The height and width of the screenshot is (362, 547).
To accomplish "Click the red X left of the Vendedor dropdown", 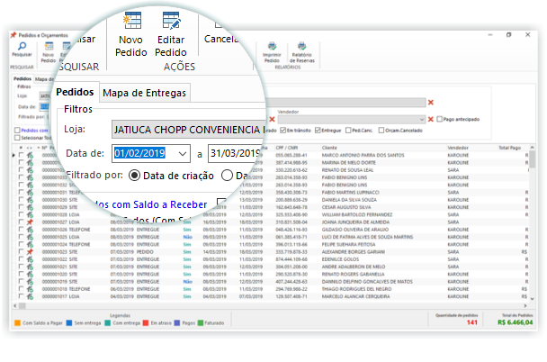I will pos(272,120).
